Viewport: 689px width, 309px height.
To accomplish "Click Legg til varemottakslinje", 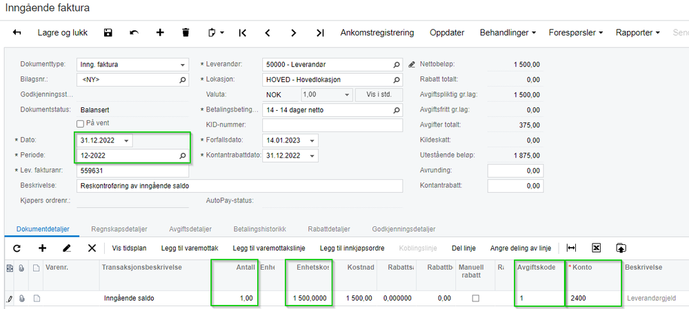I will 269,248.
